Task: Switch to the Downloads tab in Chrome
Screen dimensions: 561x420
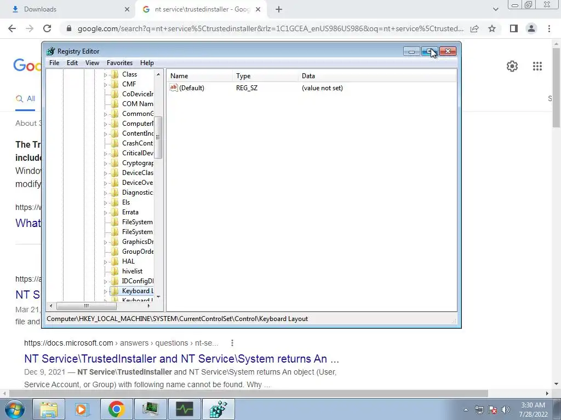Action: [x=40, y=9]
